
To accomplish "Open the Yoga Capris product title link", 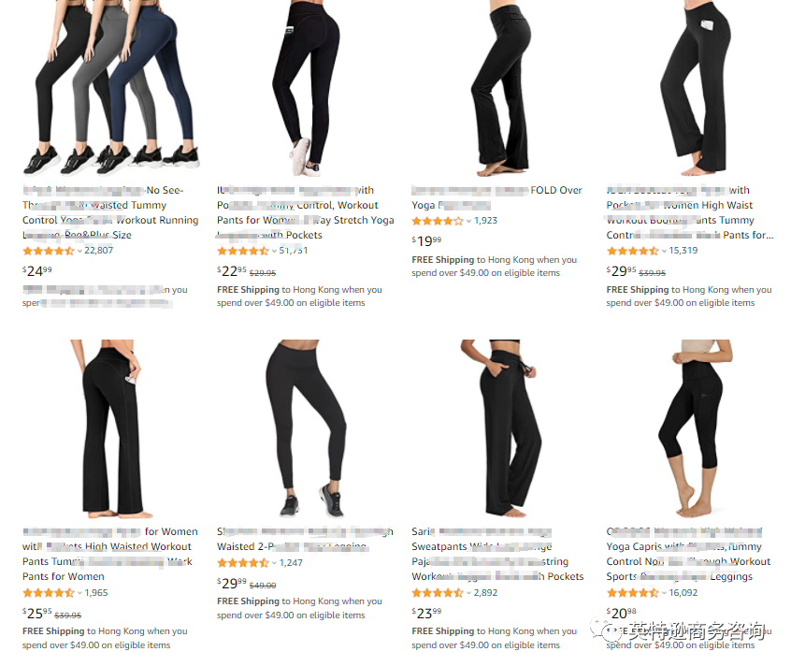I will click(689, 554).
